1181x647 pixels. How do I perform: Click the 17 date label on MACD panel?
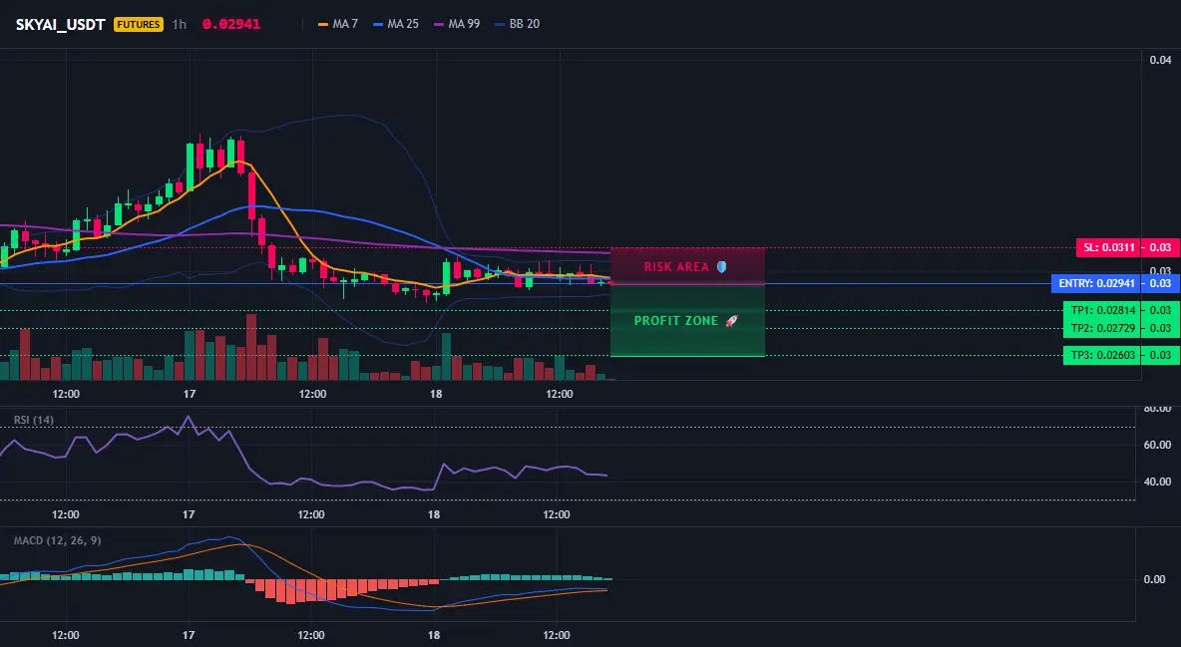[189, 635]
